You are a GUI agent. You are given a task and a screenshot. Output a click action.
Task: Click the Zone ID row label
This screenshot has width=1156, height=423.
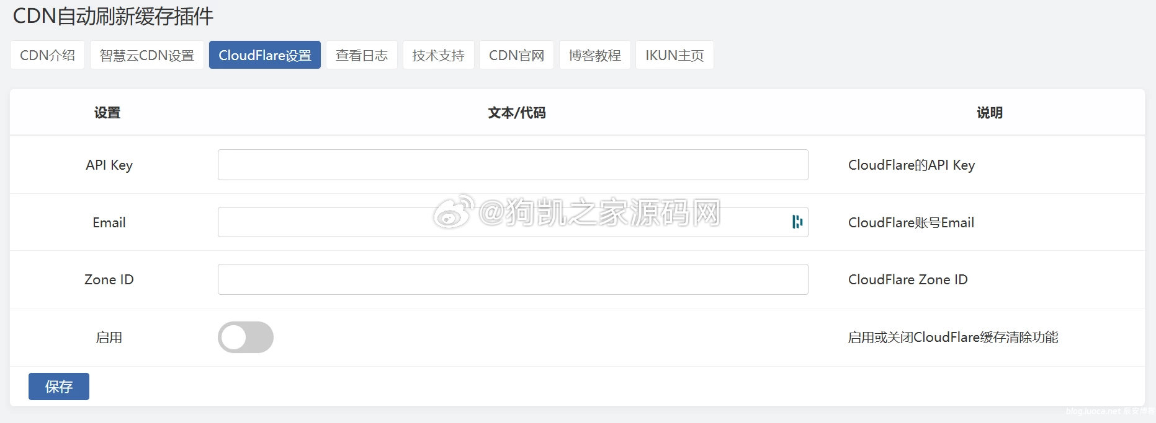point(109,279)
